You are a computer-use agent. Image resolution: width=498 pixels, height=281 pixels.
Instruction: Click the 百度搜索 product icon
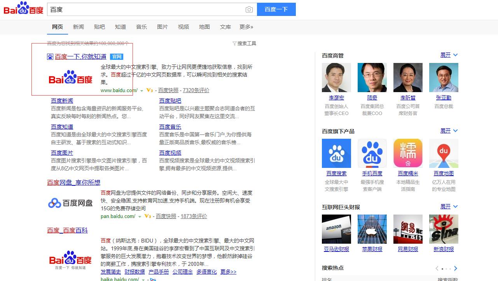pos(336,153)
